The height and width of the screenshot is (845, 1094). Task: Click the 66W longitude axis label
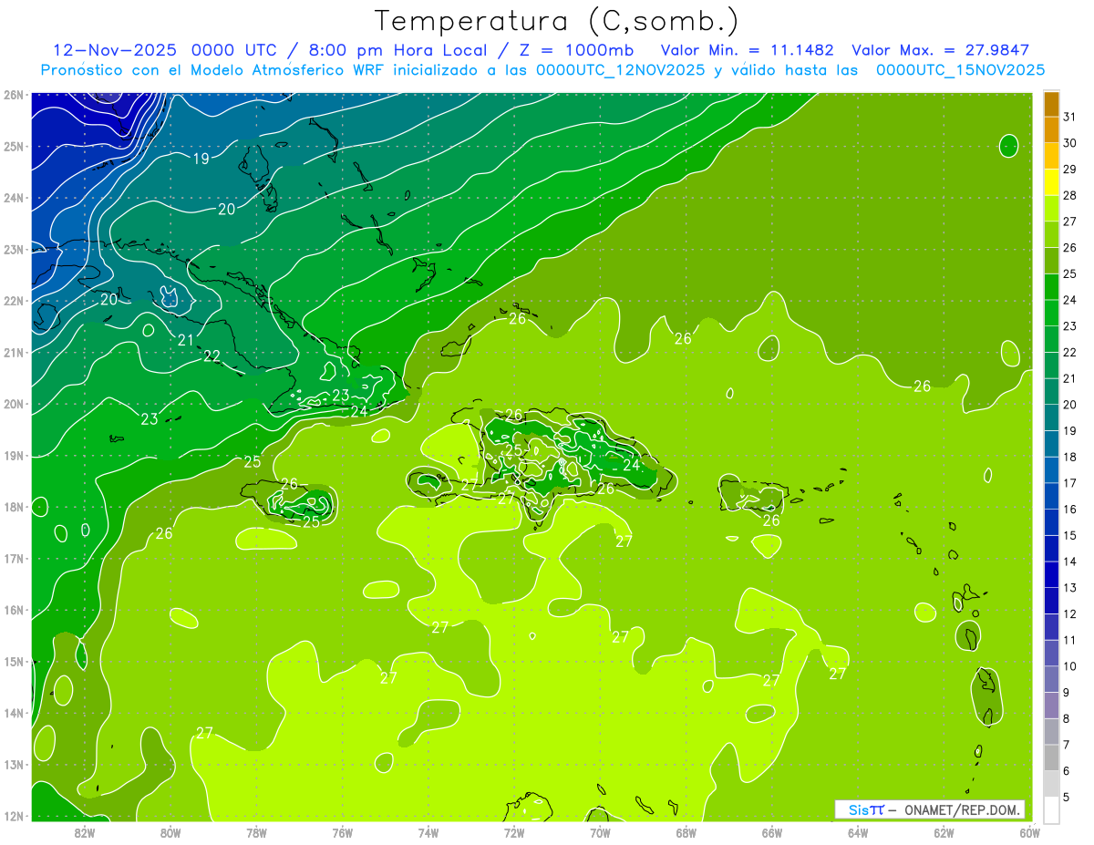click(x=772, y=832)
